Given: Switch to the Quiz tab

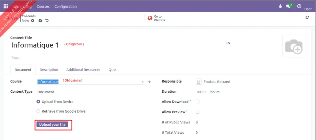Looking at the screenshot, I should click(x=112, y=70).
